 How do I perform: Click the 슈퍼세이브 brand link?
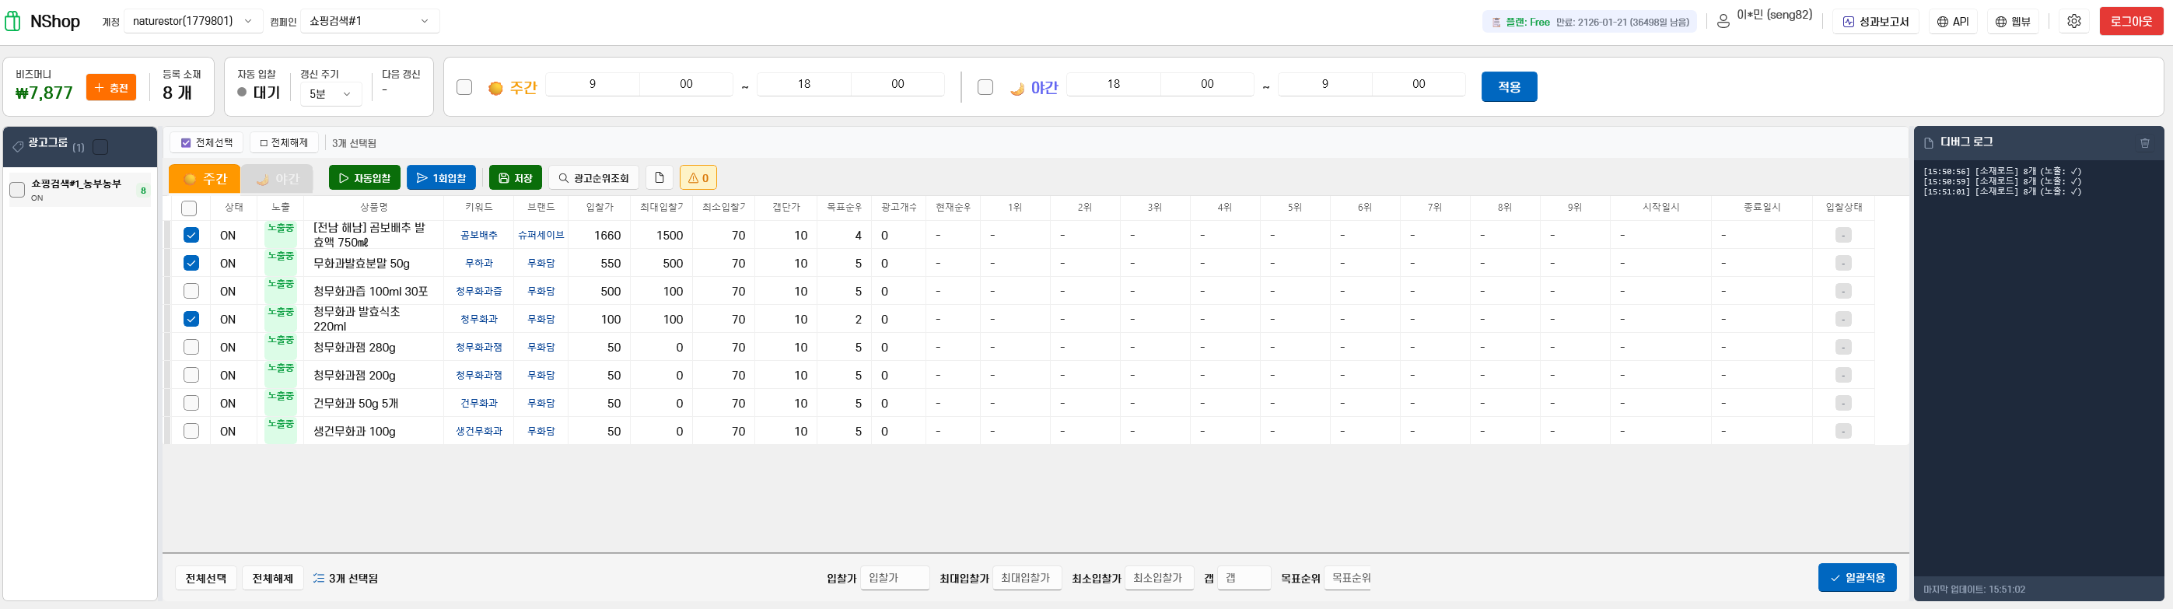click(541, 236)
